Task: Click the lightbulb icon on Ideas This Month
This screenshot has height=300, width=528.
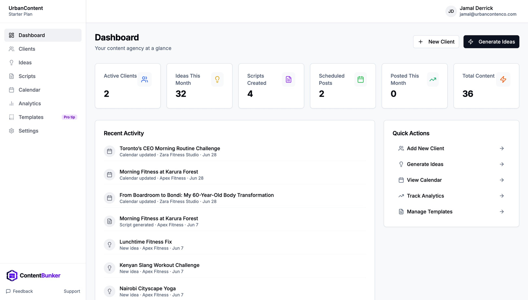Action: [217, 80]
